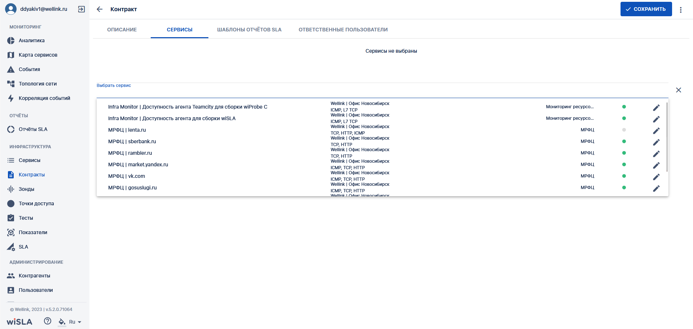Open the Шаблоны отчётов SLA tab
Image resolution: width=693 pixels, height=329 pixels.
pos(249,30)
